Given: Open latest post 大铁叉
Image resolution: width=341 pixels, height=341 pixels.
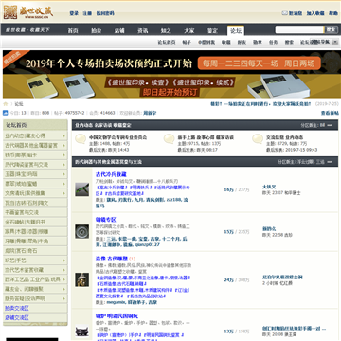Looking at the screenshot, I should [x=269, y=187].
